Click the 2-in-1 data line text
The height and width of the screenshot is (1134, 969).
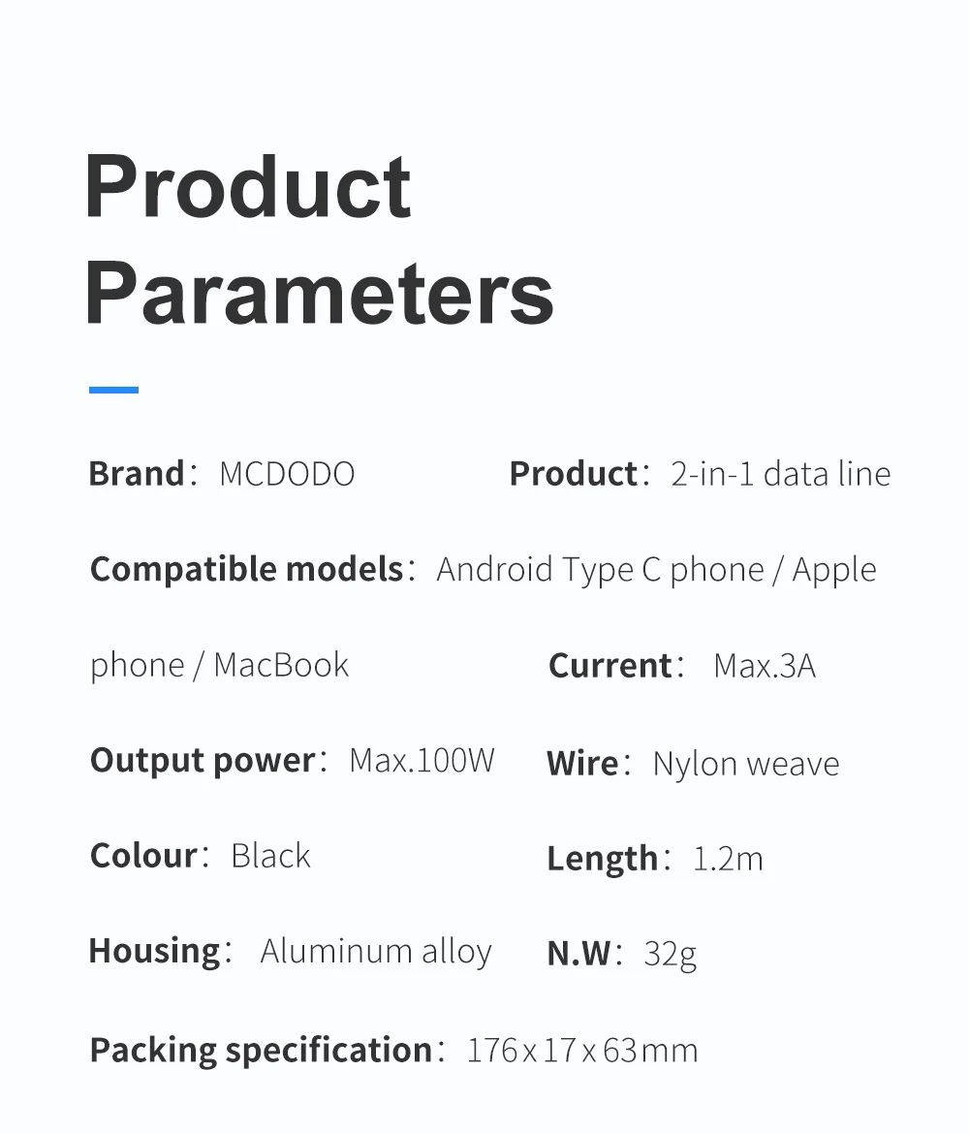[x=780, y=474]
